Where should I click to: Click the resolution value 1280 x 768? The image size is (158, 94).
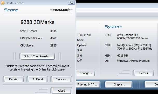click(84, 35)
